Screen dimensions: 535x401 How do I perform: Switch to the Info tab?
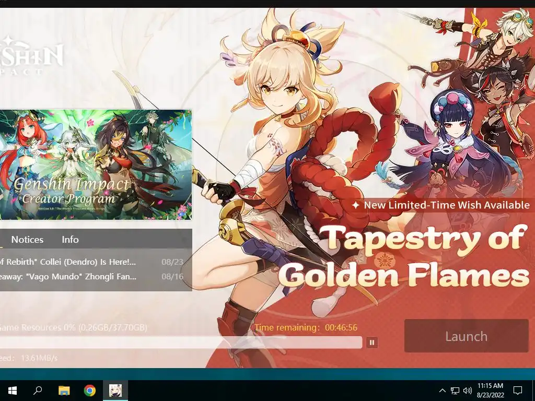pos(71,239)
